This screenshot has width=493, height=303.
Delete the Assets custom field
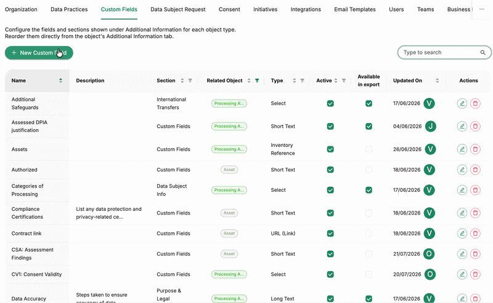[x=475, y=149]
